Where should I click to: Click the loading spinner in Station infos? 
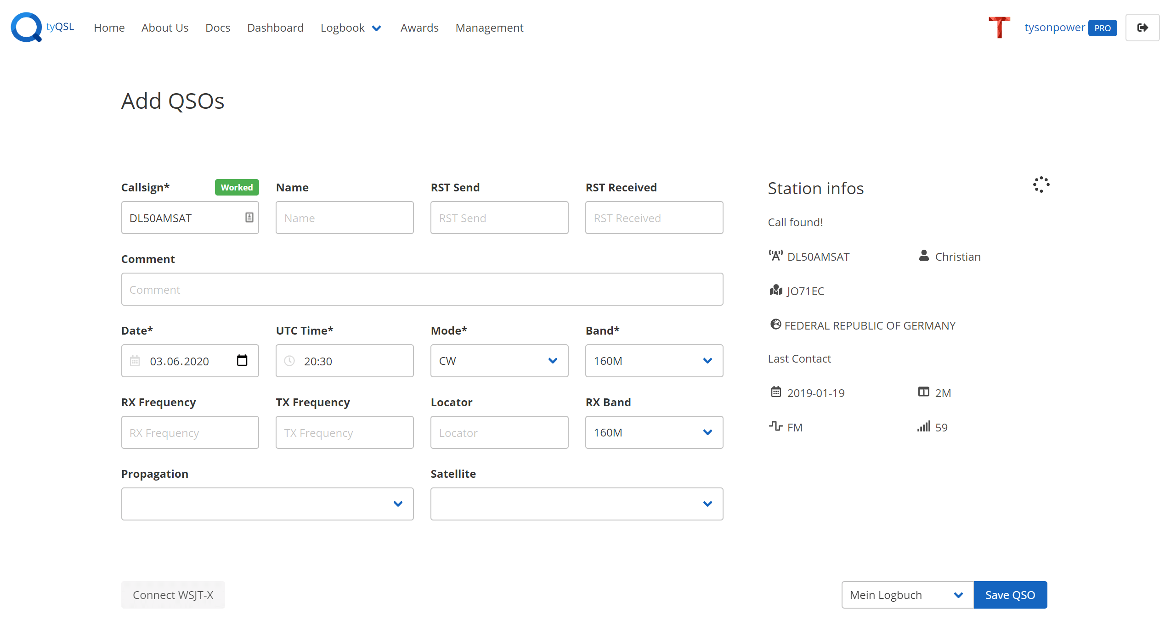[1041, 185]
